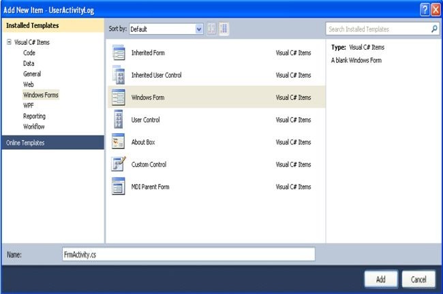
Task: Click the Cancel button
Action: coord(418,279)
